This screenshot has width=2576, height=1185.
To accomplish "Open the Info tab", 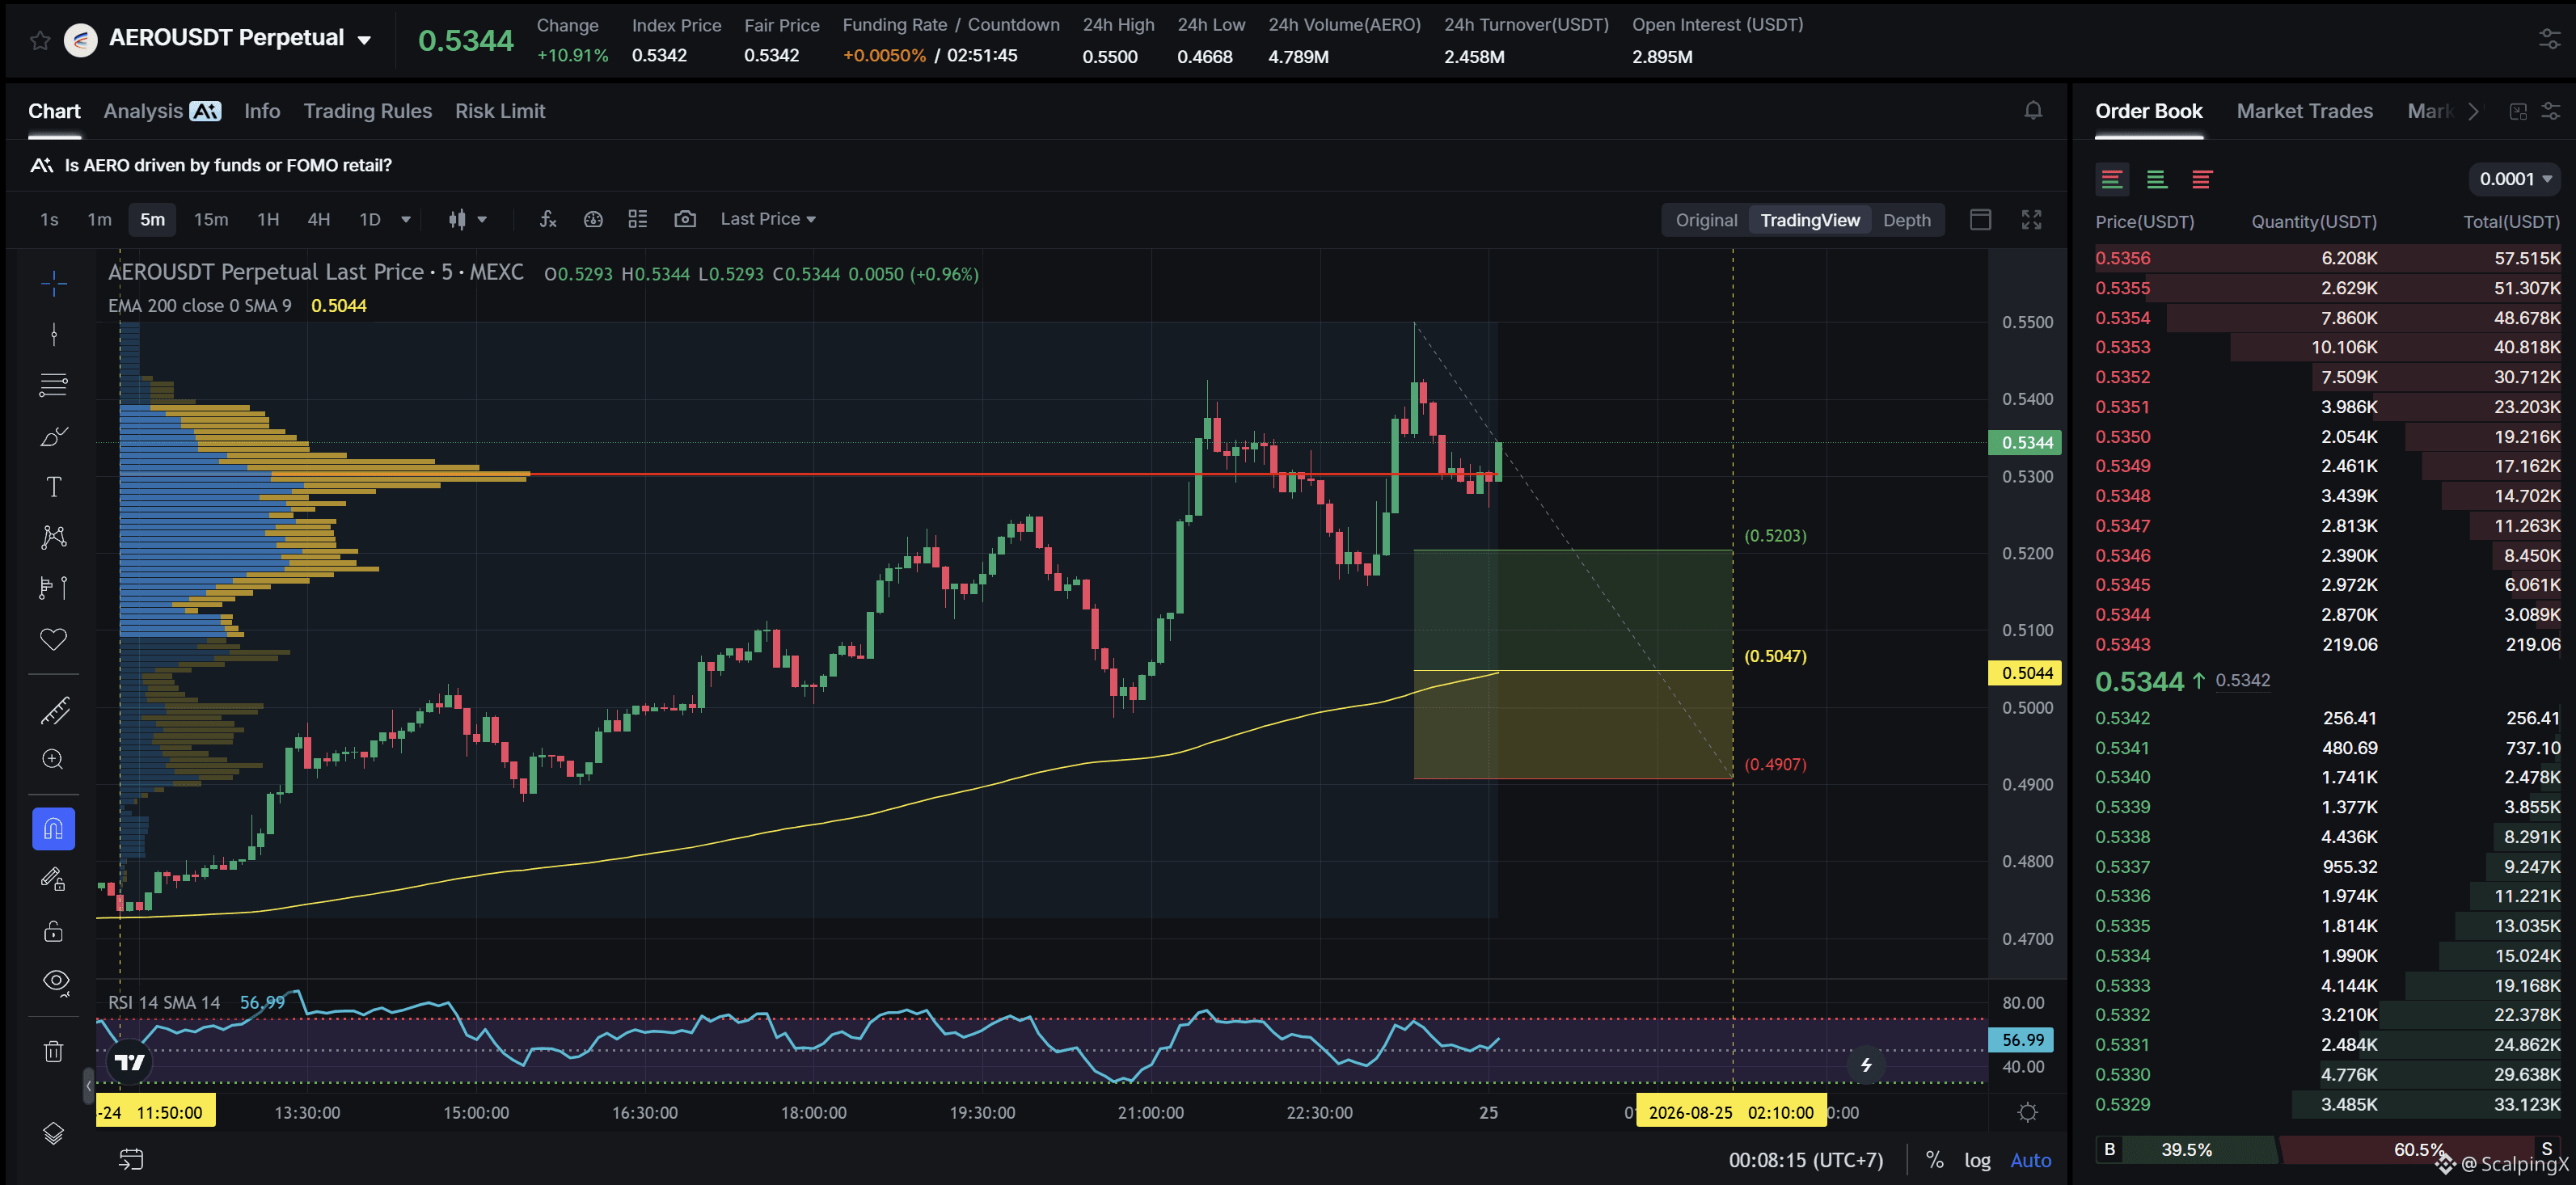I will tap(262, 111).
